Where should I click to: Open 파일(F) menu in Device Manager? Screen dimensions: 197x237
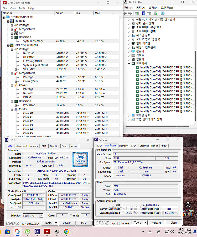128,8
